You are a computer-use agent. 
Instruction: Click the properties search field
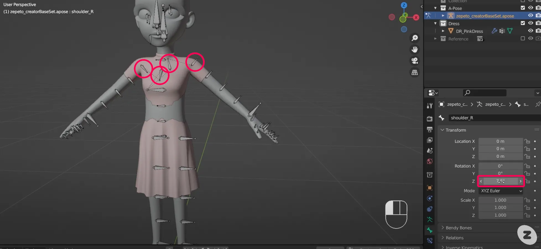485,93
